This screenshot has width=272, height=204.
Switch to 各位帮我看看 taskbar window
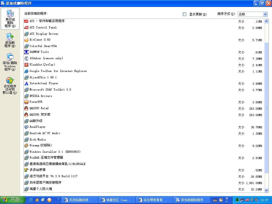coord(154,200)
